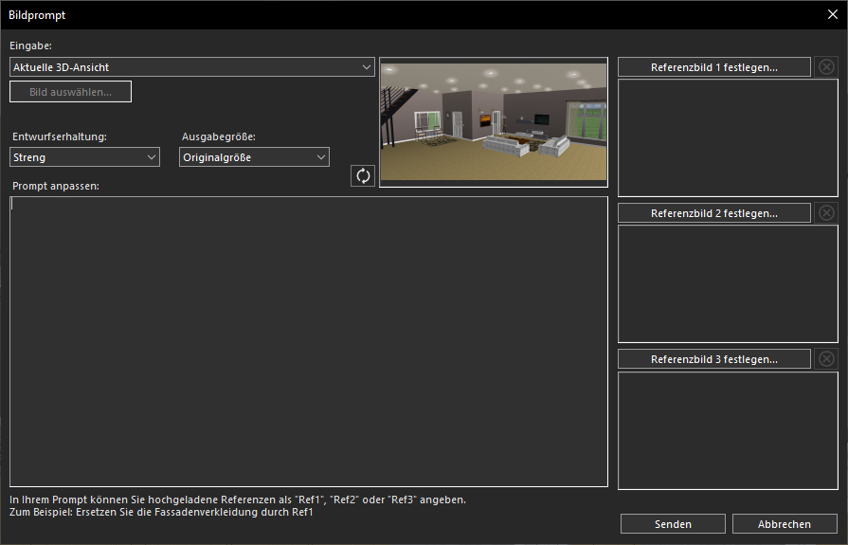Screen dimensions: 848x545
Task: Click 'Referenzbild 3 festlegen...' button
Action: coord(713,359)
